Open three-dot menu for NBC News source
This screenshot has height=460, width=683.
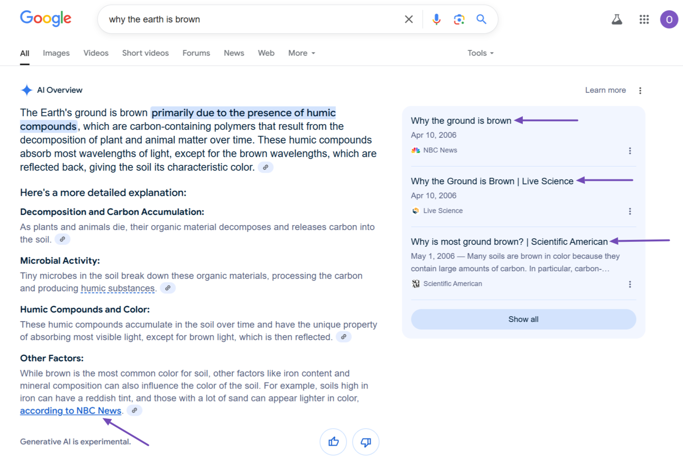coord(630,151)
